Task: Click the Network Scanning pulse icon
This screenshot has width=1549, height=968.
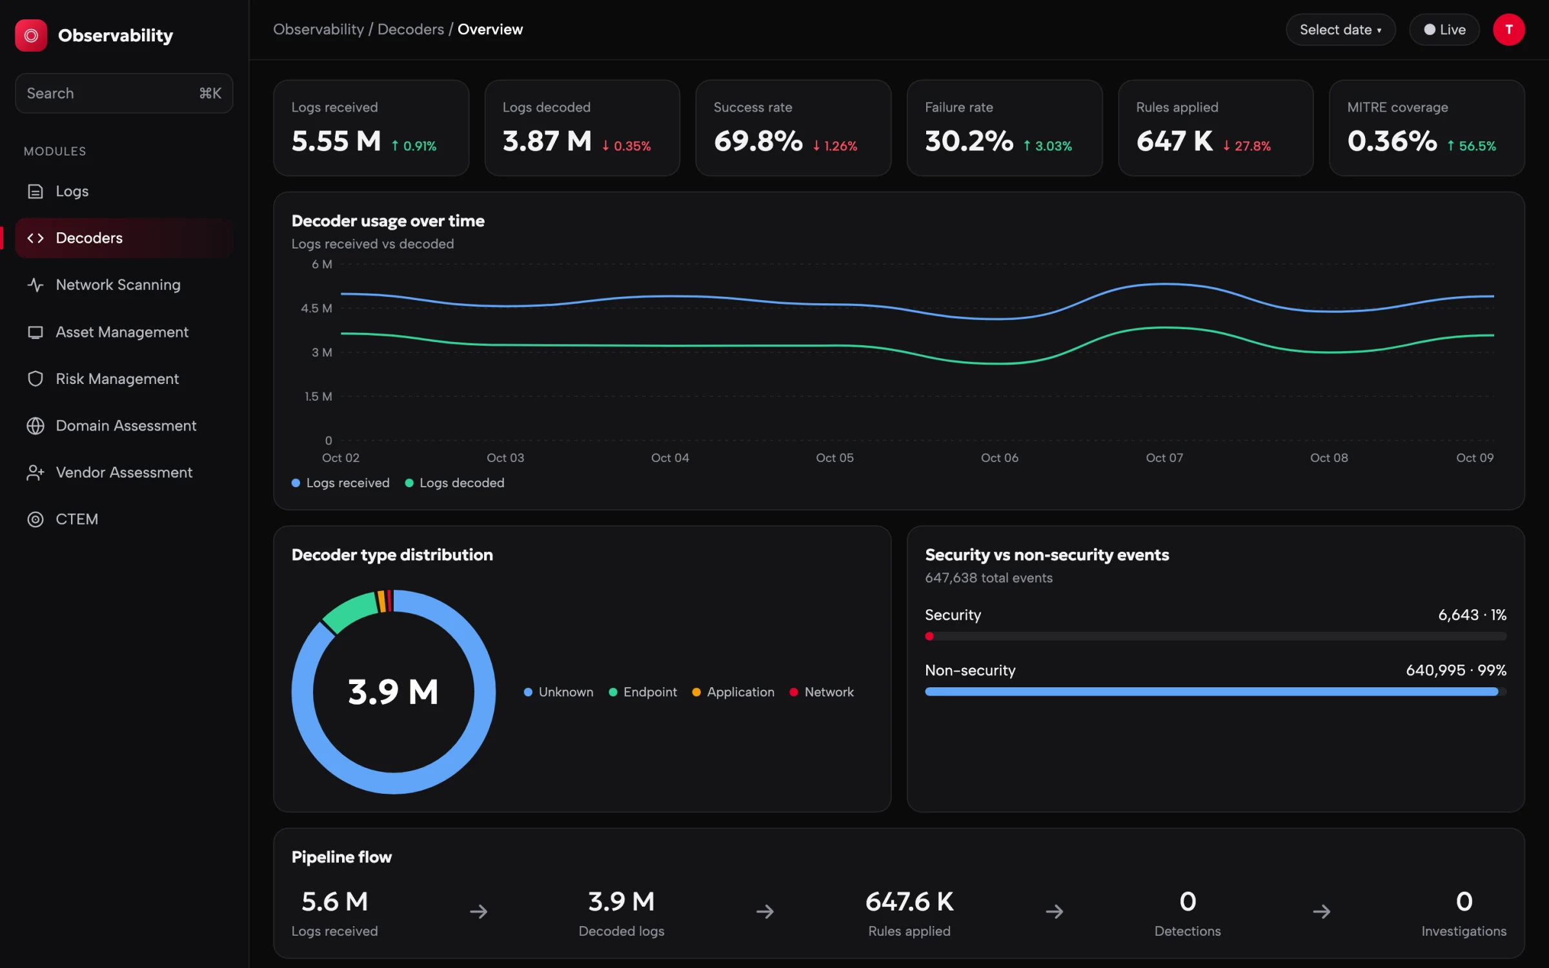Action: pyautogui.click(x=35, y=285)
